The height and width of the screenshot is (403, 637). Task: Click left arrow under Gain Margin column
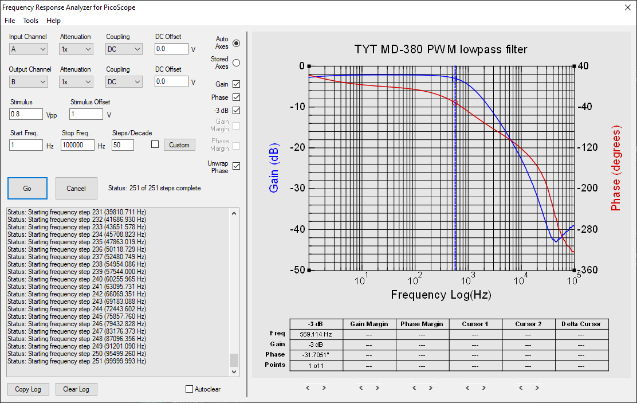click(360, 388)
